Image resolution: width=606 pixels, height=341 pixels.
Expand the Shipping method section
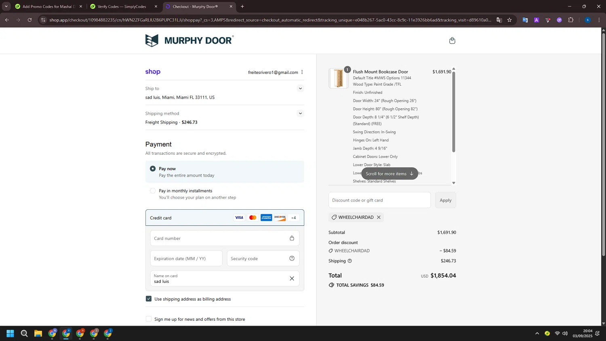[300, 114]
